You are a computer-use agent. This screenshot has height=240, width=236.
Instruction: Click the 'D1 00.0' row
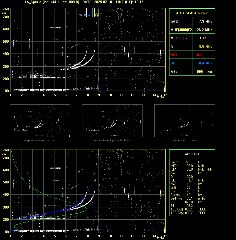pyautogui.click(x=182, y=177)
